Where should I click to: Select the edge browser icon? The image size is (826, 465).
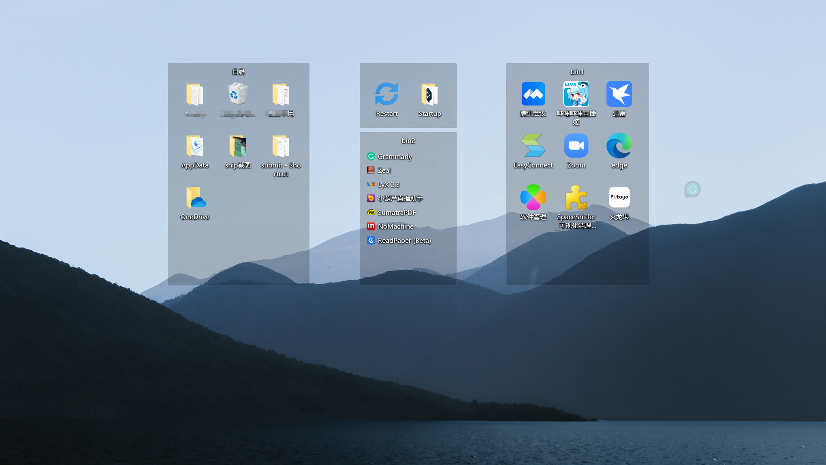pyautogui.click(x=619, y=146)
